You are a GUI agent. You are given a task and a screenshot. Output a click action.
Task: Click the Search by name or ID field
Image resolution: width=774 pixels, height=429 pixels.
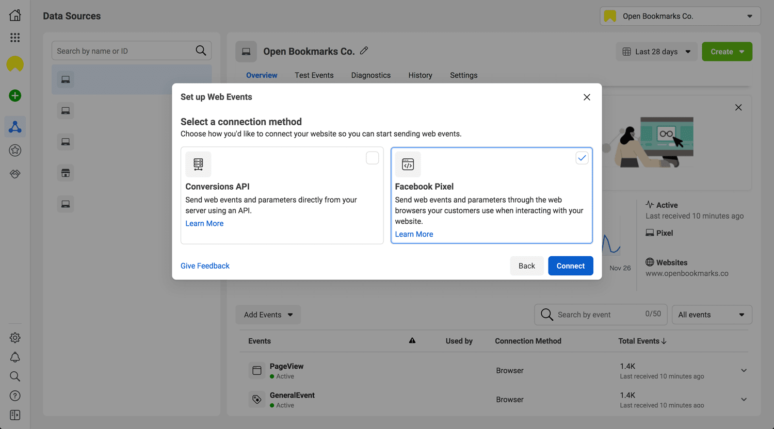coord(132,51)
